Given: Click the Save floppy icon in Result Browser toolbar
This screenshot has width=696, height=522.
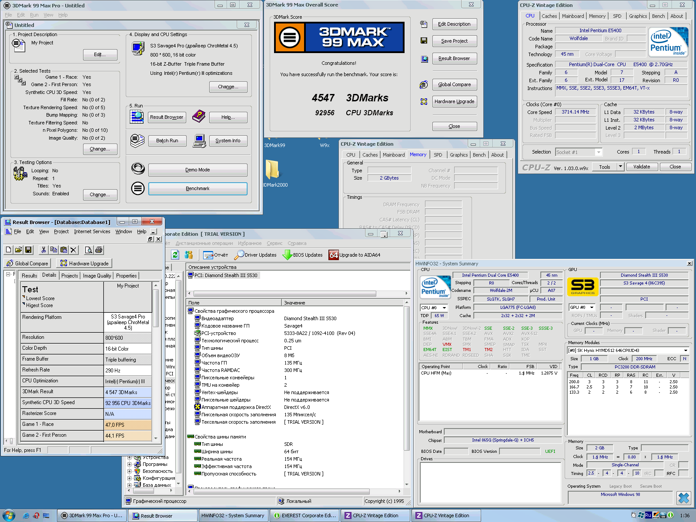Looking at the screenshot, I should click(28, 250).
